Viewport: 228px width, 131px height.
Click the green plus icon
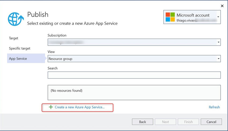click(x=51, y=107)
